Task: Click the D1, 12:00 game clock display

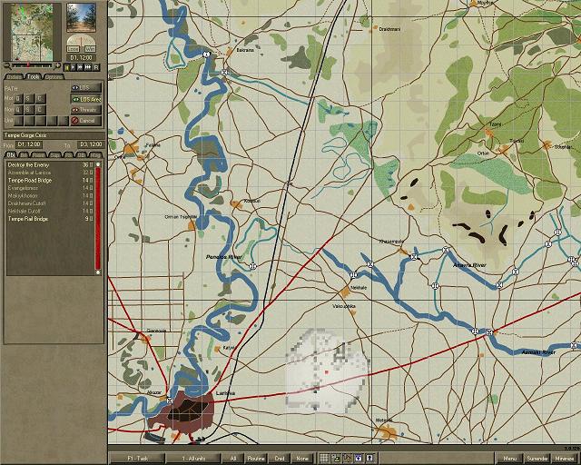Action: [81, 58]
